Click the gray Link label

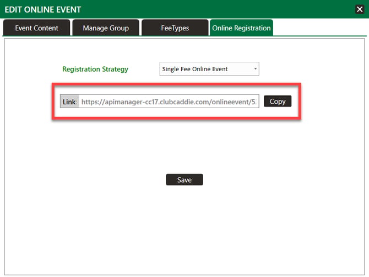69,102
